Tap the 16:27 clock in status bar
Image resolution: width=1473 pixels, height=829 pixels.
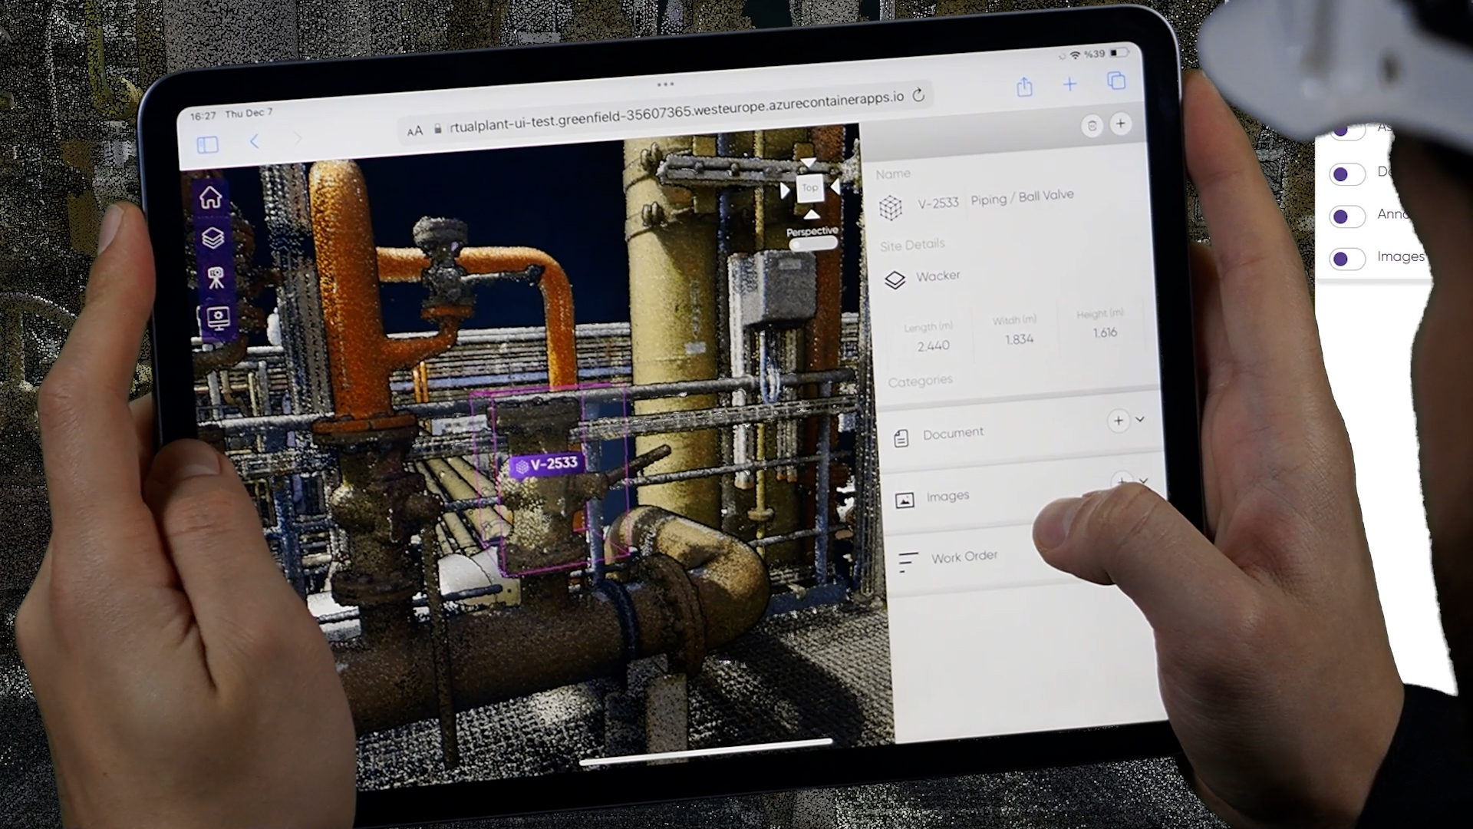203,117
